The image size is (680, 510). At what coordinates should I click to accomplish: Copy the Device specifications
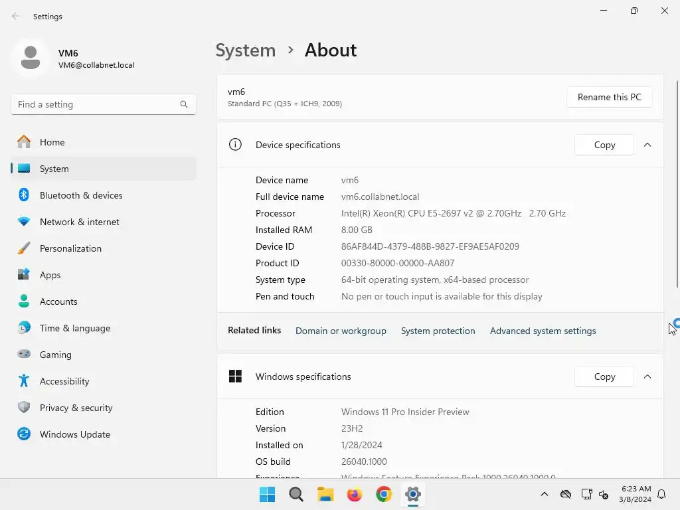(x=604, y=145)
